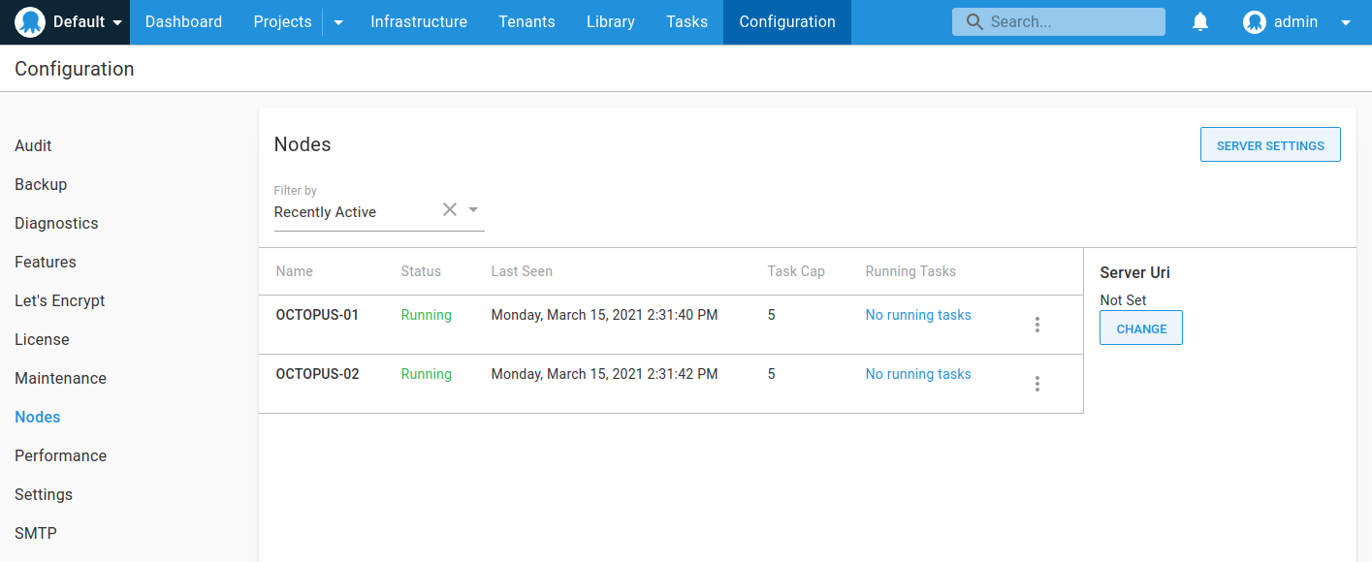Open the Library menu item
The height and width of the screenshot is (562, 1372).
coord(611,21)
